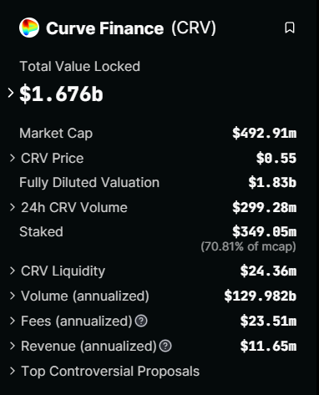Image resolution: width=319 pixels, height=395 pixels.
Task: Click the $129.982b annualized volume value
Action: click(261, 296)
